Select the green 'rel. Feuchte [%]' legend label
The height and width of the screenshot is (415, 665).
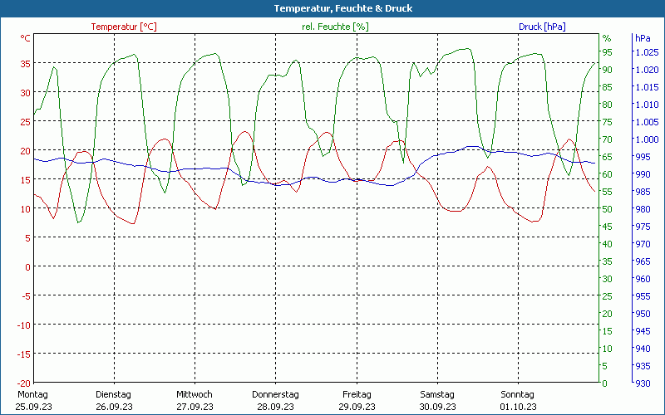(x=335, y=27)
